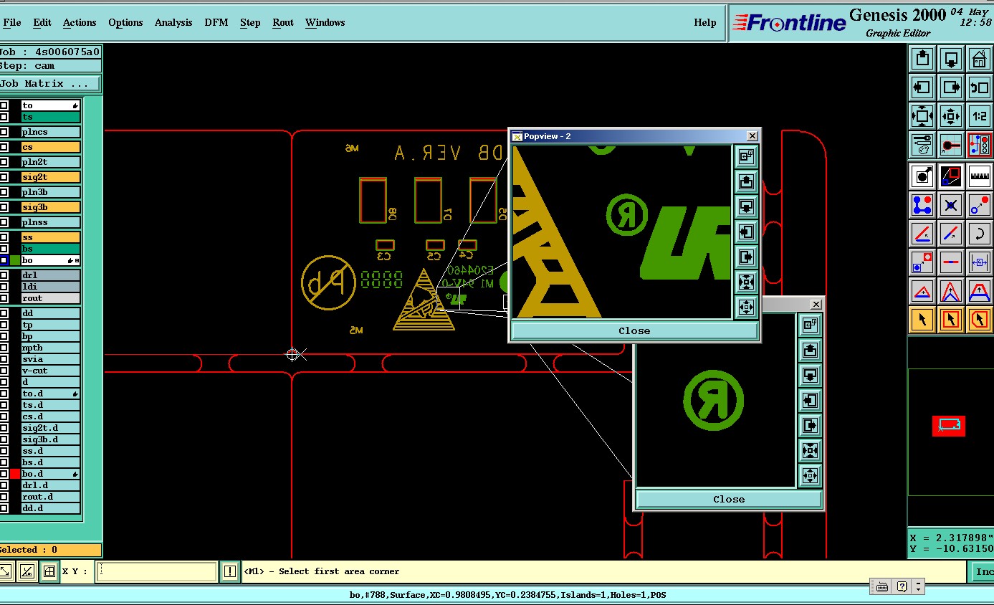Toggle the checkbox for layer rout
Viewport: 994px width, 605px height.
click(4, 298)
